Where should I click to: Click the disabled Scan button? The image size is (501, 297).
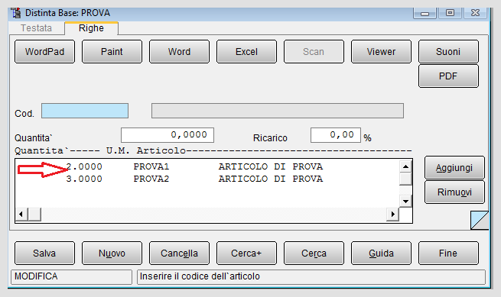click(314, 52)
